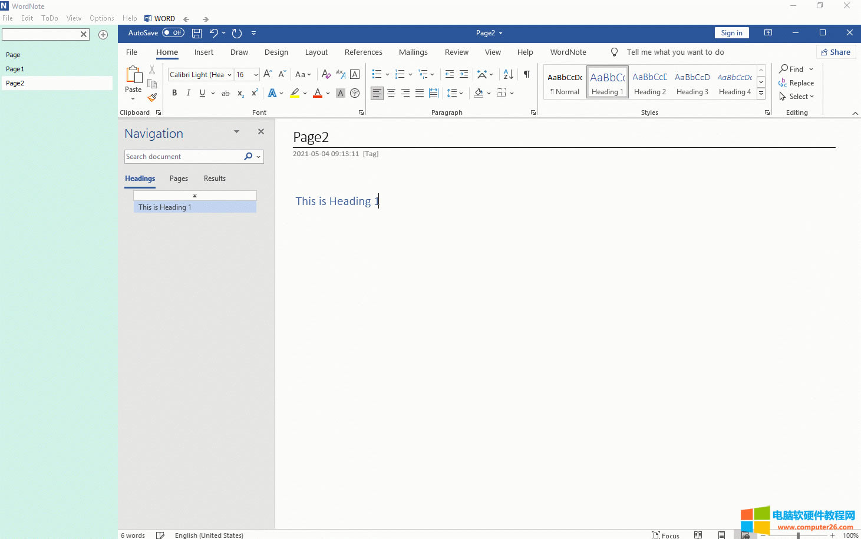Open the Insert ribbon tab
Viewport: 861px width, 539px height.
pos(204,52)
